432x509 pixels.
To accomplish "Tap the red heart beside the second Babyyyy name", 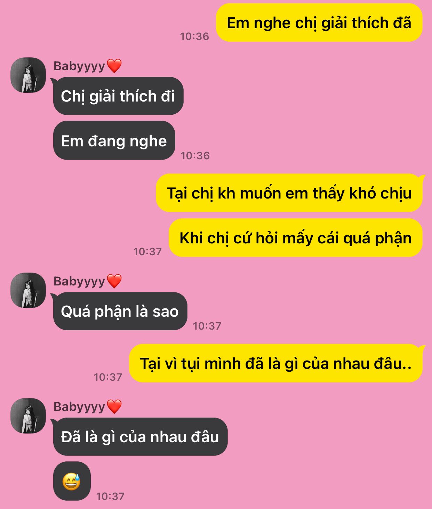I will click(114, 281).
